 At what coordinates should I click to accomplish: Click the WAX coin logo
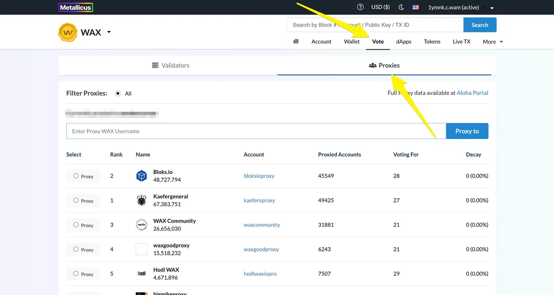click(68, 32)
